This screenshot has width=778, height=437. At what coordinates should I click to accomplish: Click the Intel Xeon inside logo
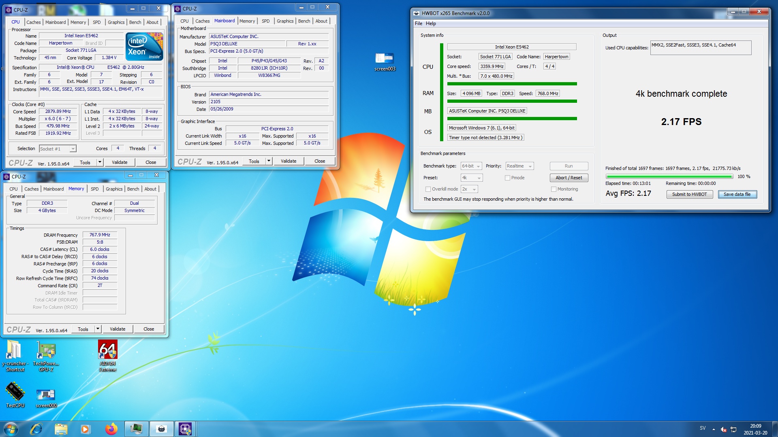click(145, 47)
